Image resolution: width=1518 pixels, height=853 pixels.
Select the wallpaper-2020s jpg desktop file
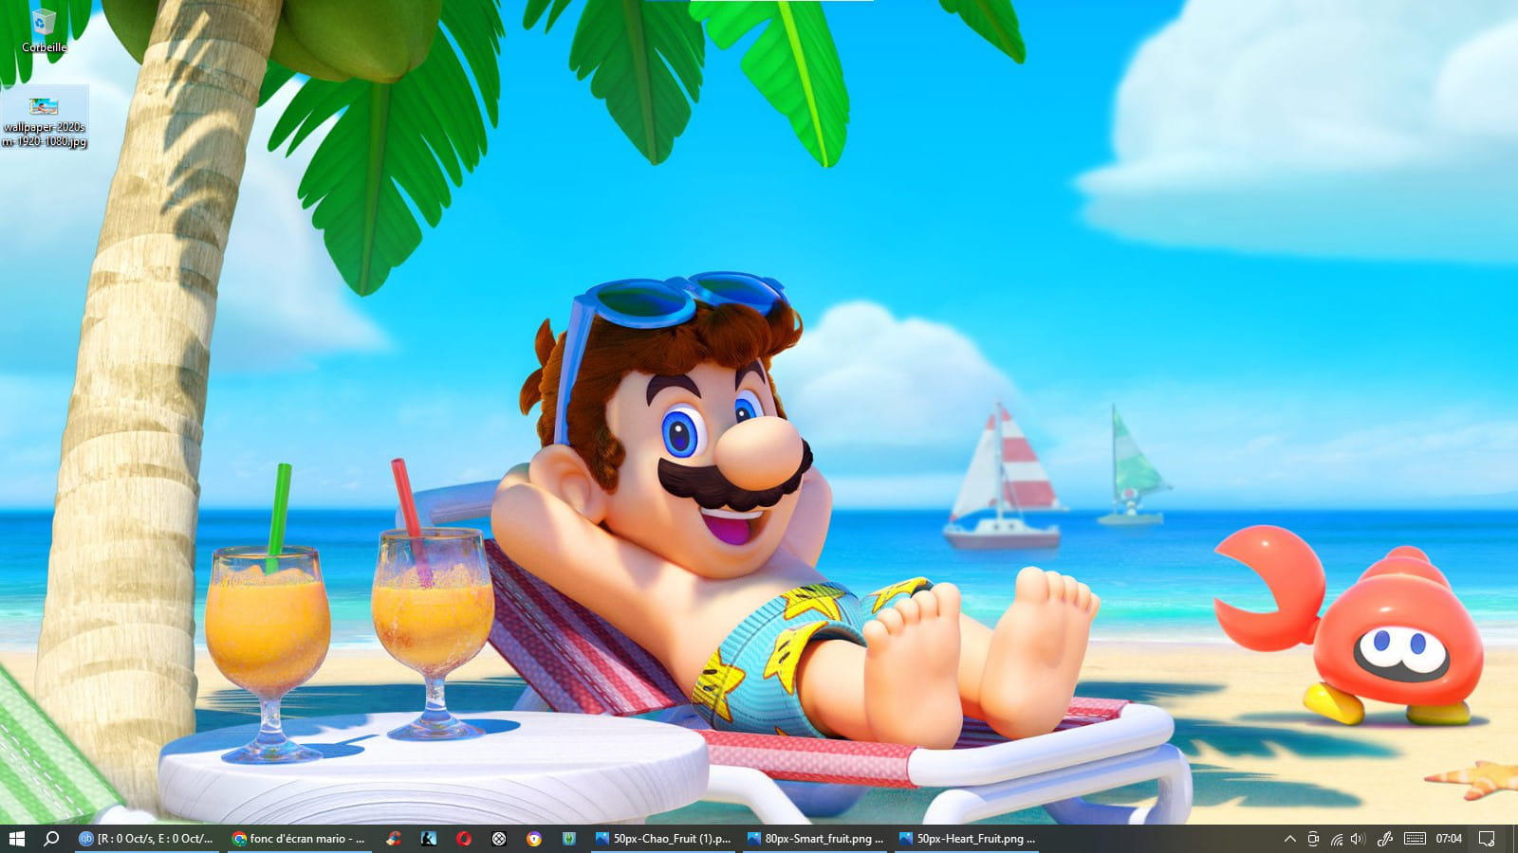tap(44, 118)
